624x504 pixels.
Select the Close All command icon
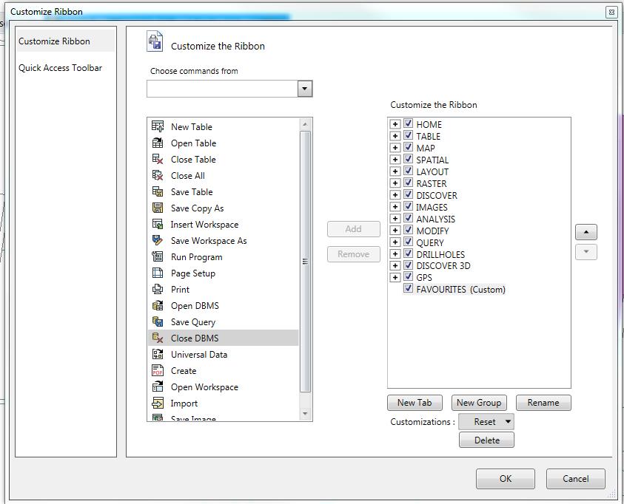158,175
